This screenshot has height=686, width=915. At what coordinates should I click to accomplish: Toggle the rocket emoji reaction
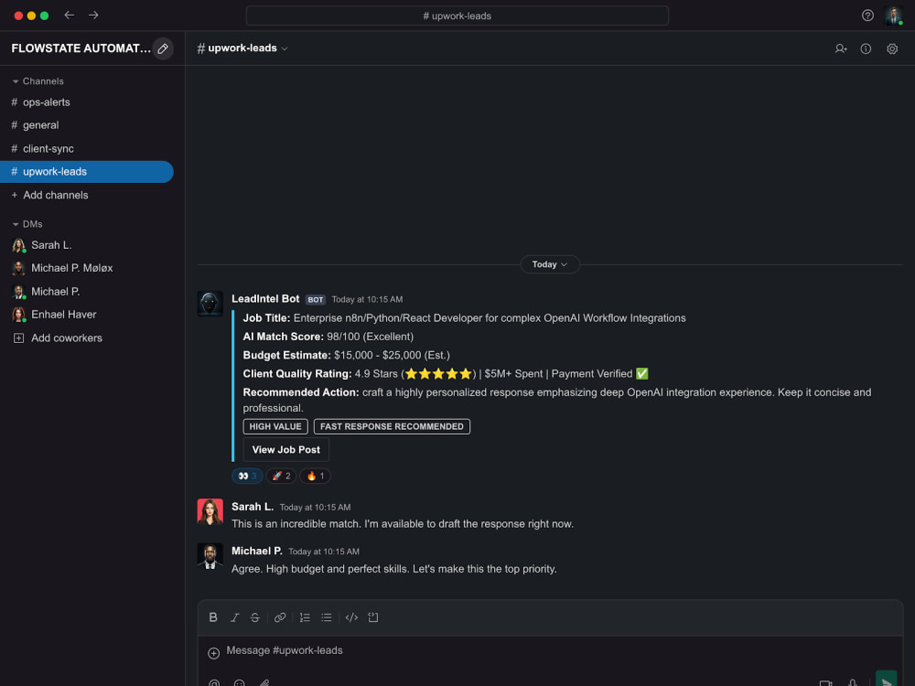281,476
